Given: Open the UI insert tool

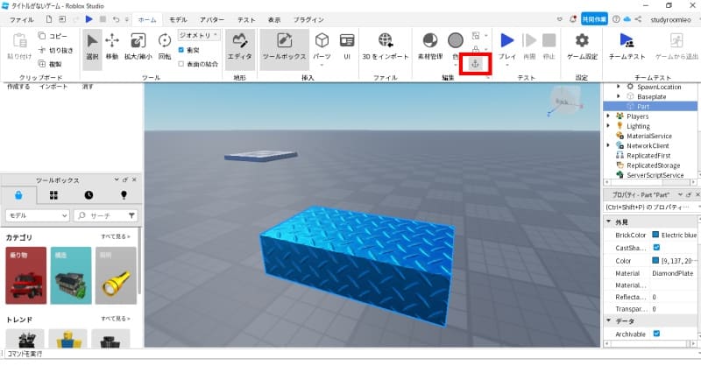Looking at the screenshot, I should pyautogui.click(x=347, y=47).
